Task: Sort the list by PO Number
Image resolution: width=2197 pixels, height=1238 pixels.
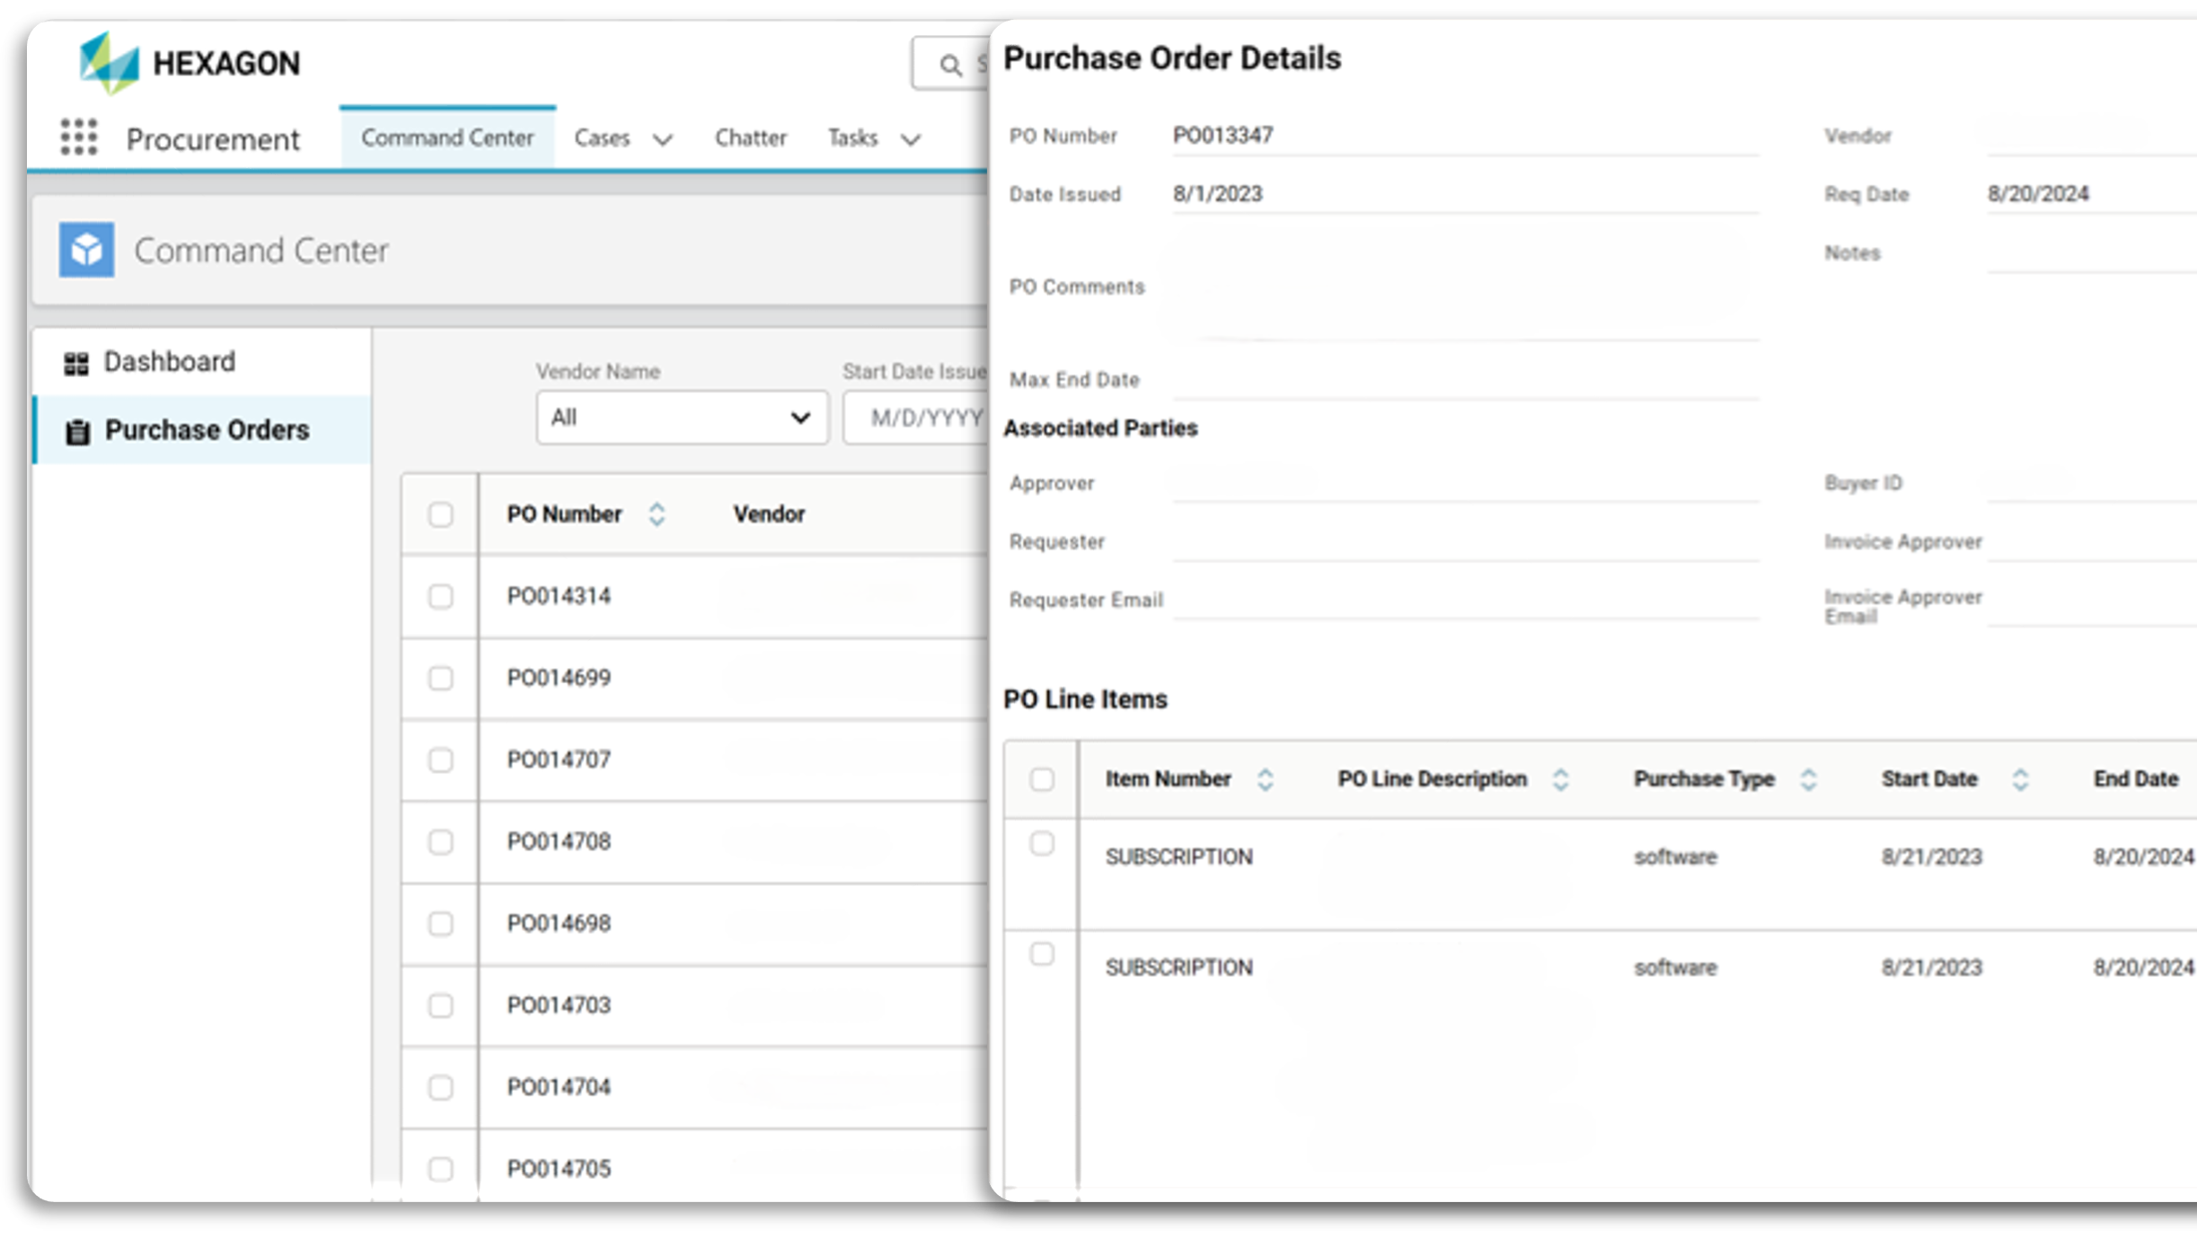Action: click(657, 514)
